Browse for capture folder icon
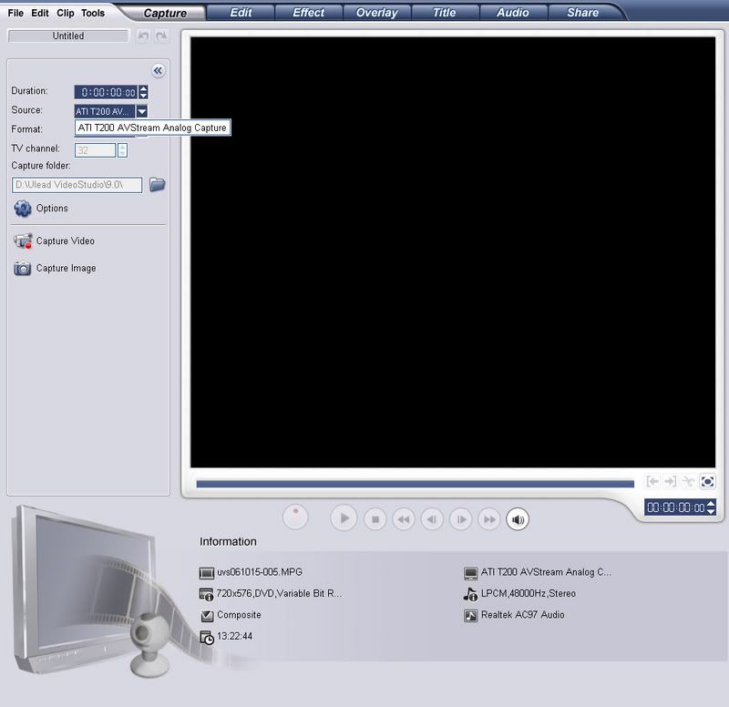This screenshot has height=707, width=729. [x=158, y=185]
